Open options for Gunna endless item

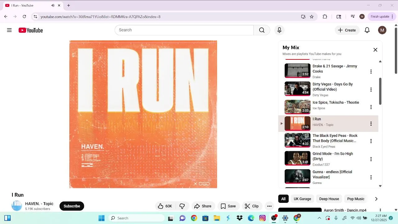click(x=371, y=177)
